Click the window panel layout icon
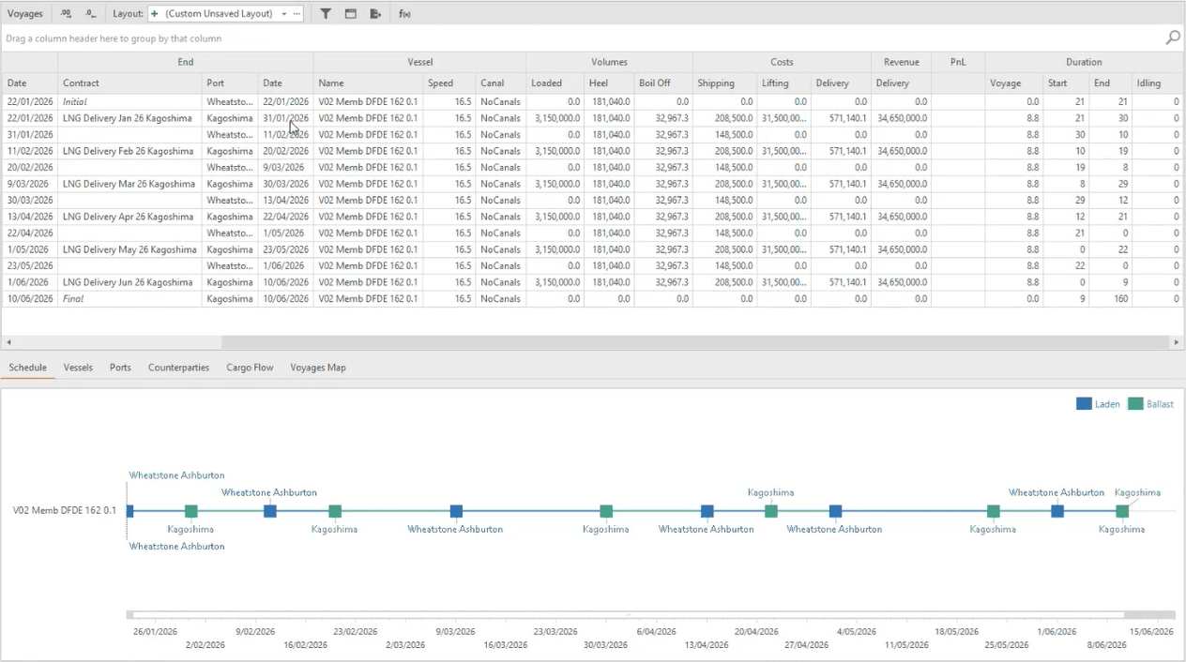Image resolution: width=1186 pixels, height=662 pixels. point(351,14)
